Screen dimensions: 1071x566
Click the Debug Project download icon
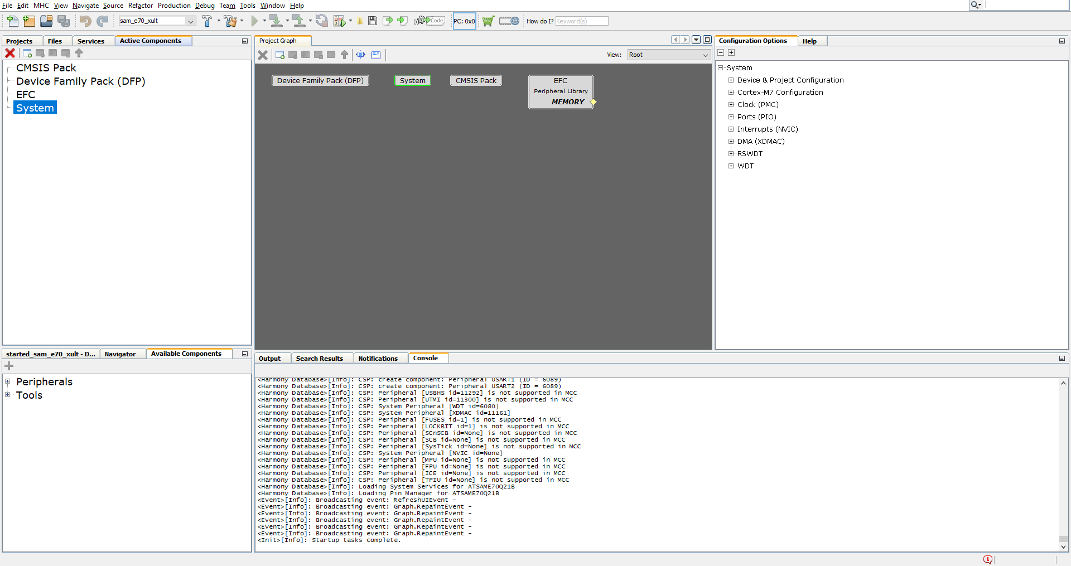[x=276, y=21]
